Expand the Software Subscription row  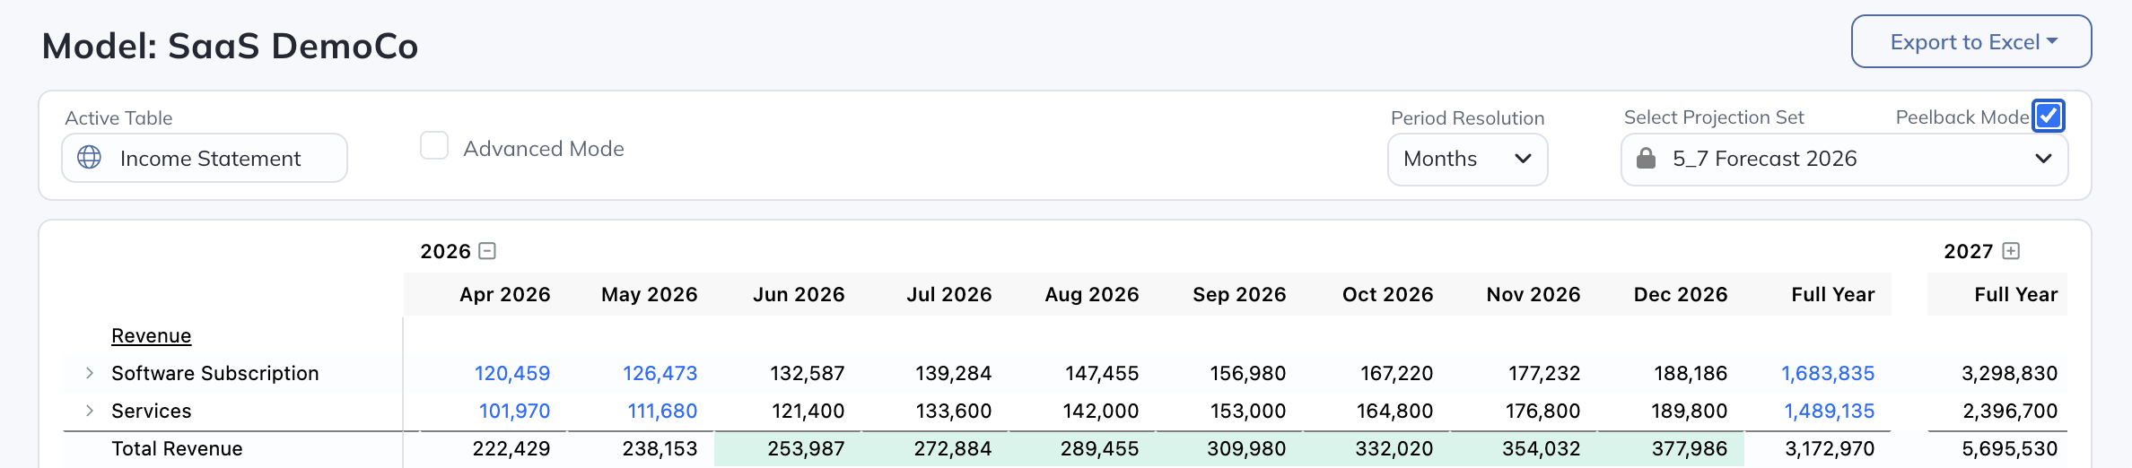point(90,373)
